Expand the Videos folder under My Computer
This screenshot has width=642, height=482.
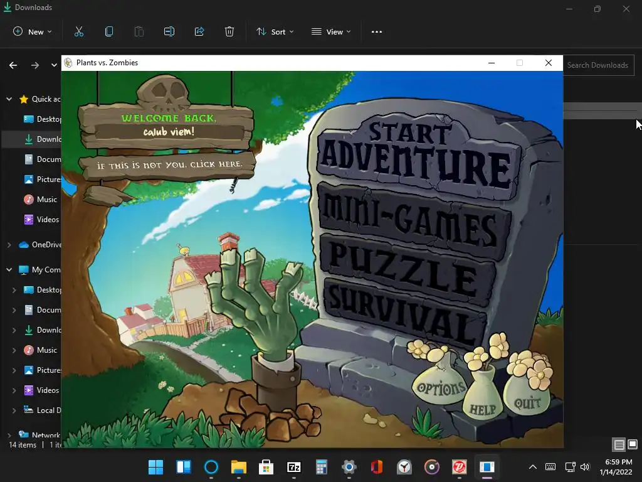pos(14,390)
